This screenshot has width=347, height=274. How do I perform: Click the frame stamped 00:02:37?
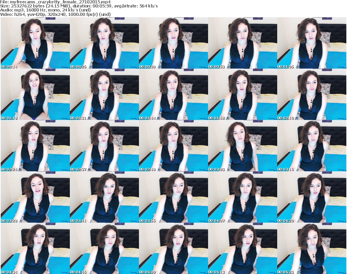[x=104, y=146]
